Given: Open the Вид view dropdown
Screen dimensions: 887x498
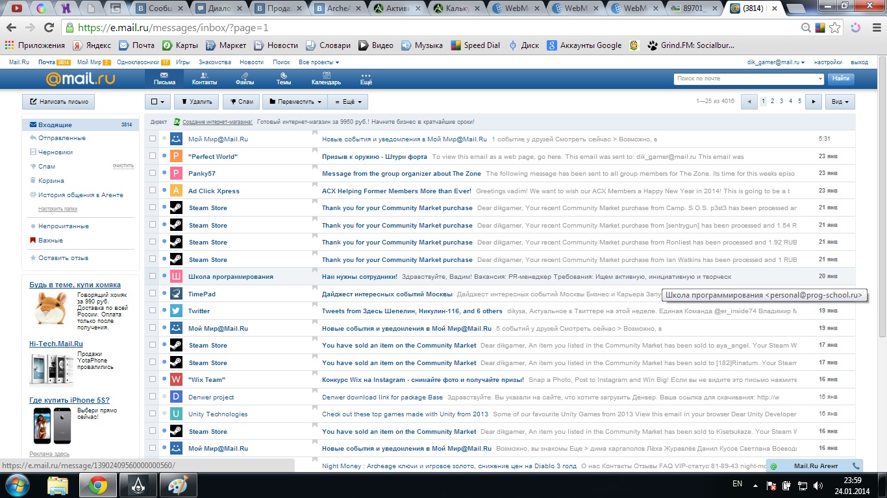Looking at the screenshot, I should click(841, 102).
